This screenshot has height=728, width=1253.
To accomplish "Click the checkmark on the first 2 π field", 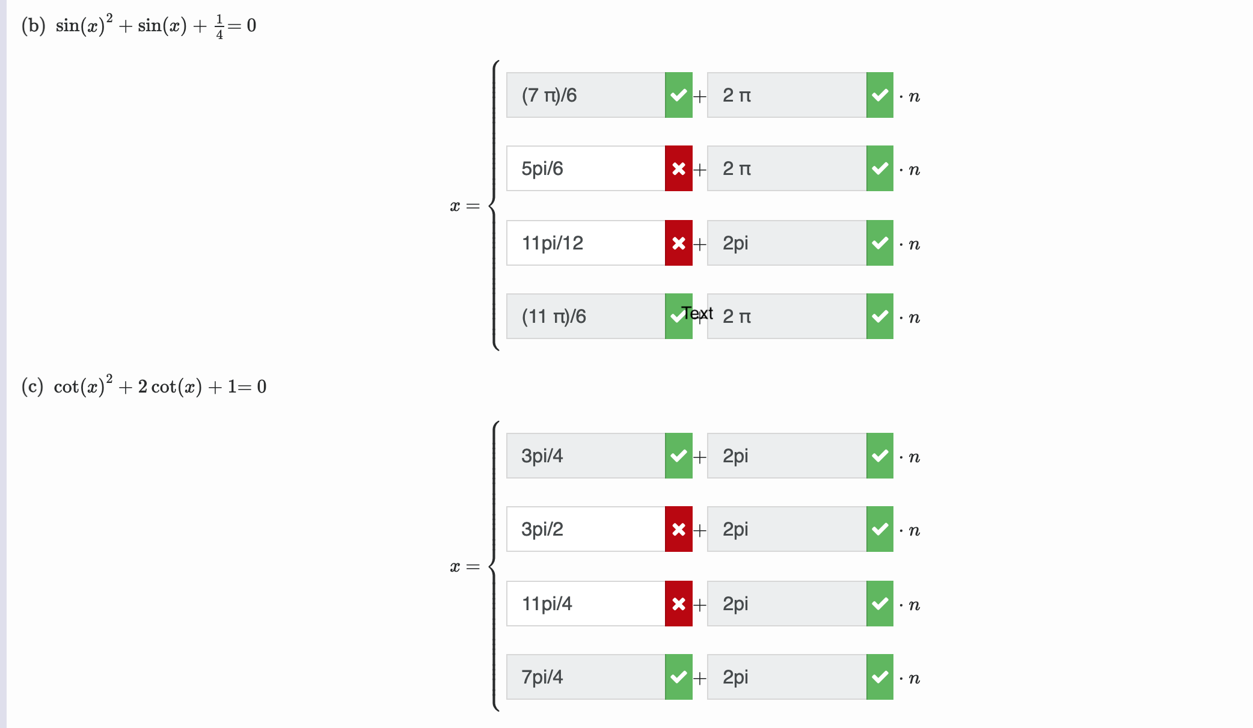I will click(x=879, y=94).
